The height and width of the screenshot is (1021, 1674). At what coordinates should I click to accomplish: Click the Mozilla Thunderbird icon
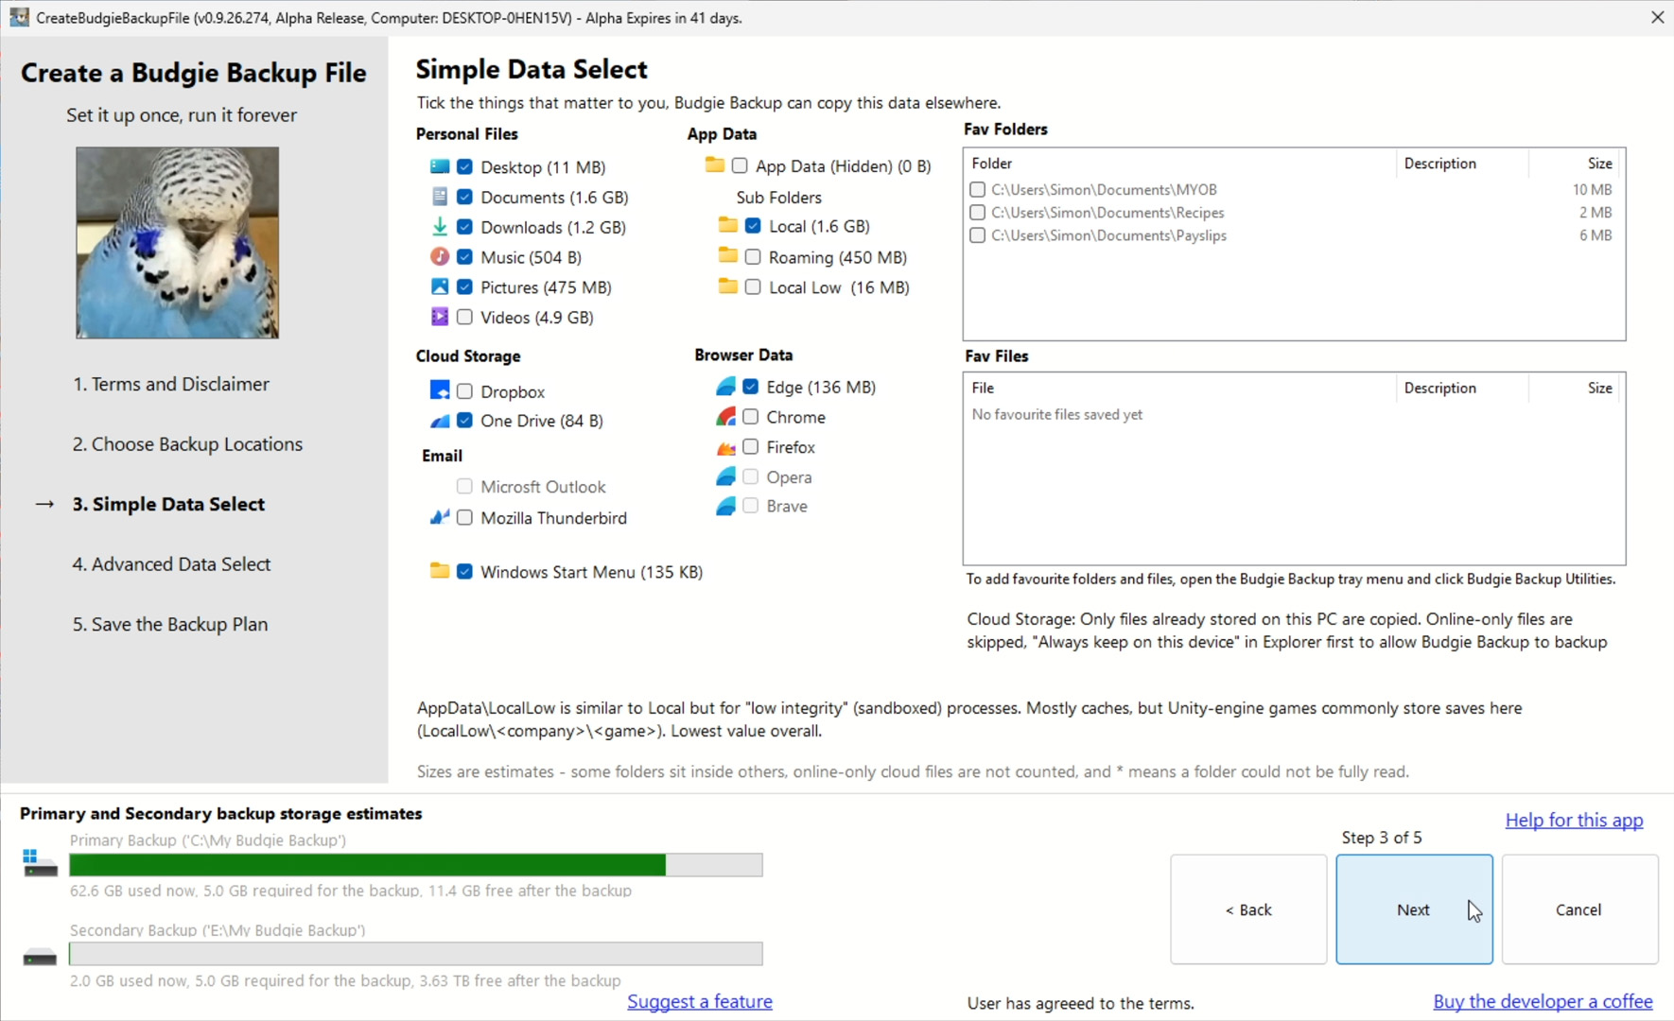(440, 517)
